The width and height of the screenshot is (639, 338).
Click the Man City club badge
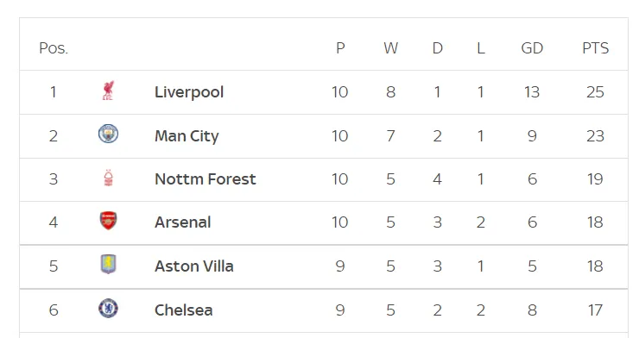point(109,134)
